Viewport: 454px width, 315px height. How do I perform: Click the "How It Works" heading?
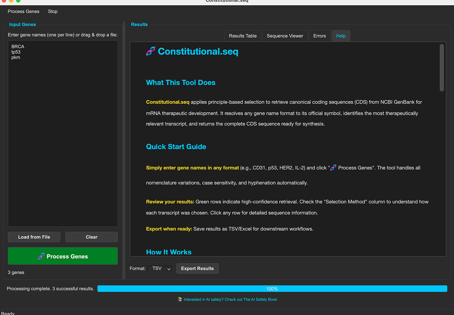[x=169, y=252]
